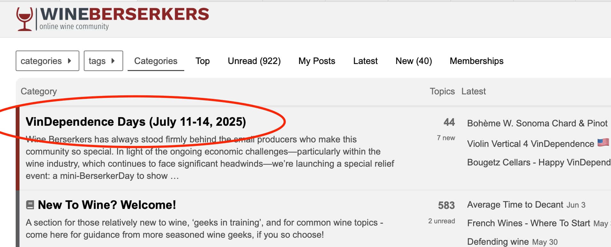Open the Violin Vertical 4 VinDependence topic

pyautogui.click(x=530, y=144)
